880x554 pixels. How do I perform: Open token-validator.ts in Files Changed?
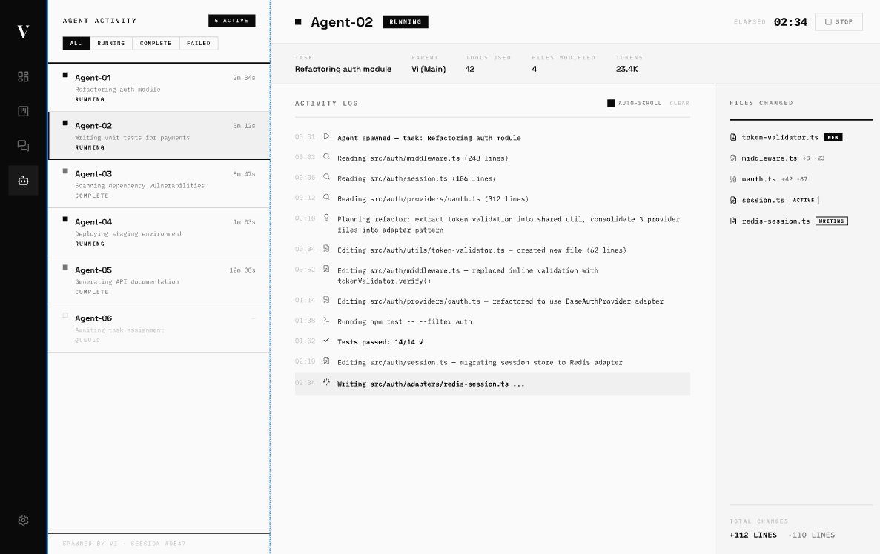pyautogui.click(x=779, y=137)
